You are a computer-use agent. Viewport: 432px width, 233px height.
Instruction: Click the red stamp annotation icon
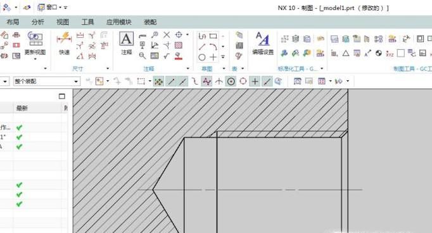[179, 56]
